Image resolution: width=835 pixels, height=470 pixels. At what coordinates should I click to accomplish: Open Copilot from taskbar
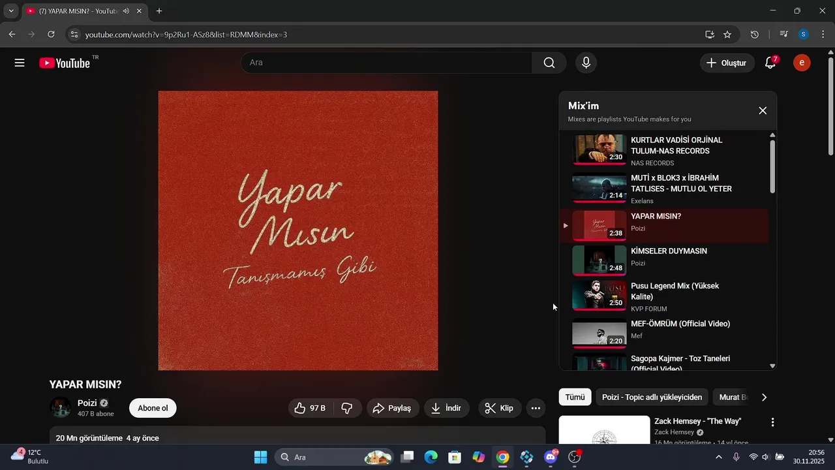[479, 457]
